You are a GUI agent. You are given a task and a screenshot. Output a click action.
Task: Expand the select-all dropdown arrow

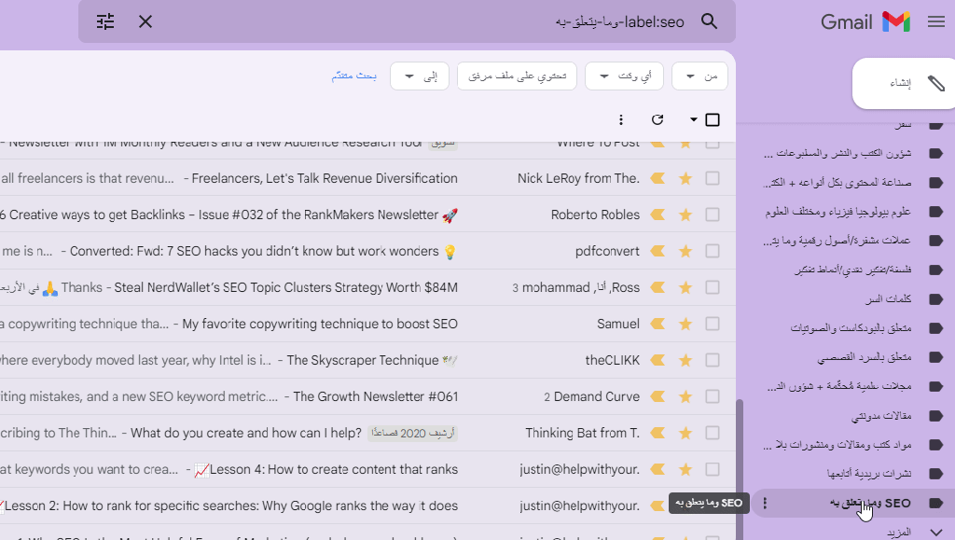pyautogui.click(x=693, y=120)
